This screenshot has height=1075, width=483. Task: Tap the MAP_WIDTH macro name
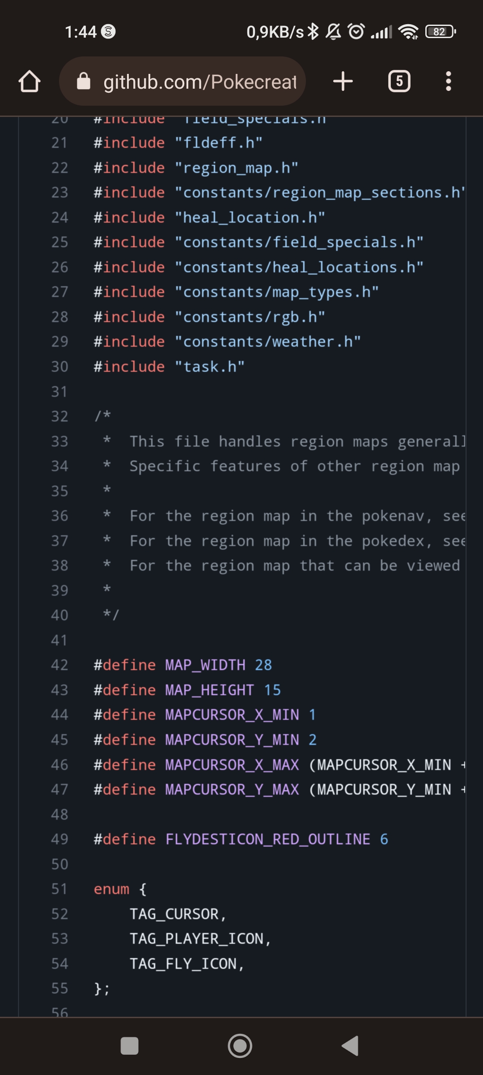(205, 665)
